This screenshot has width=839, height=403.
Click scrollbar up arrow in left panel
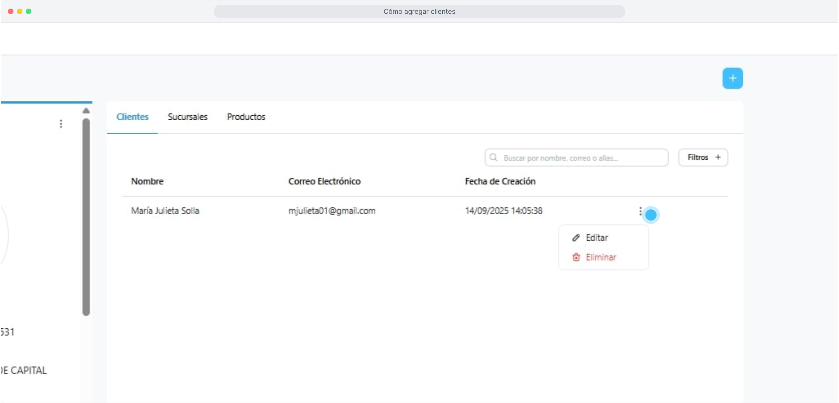point(86,111)
